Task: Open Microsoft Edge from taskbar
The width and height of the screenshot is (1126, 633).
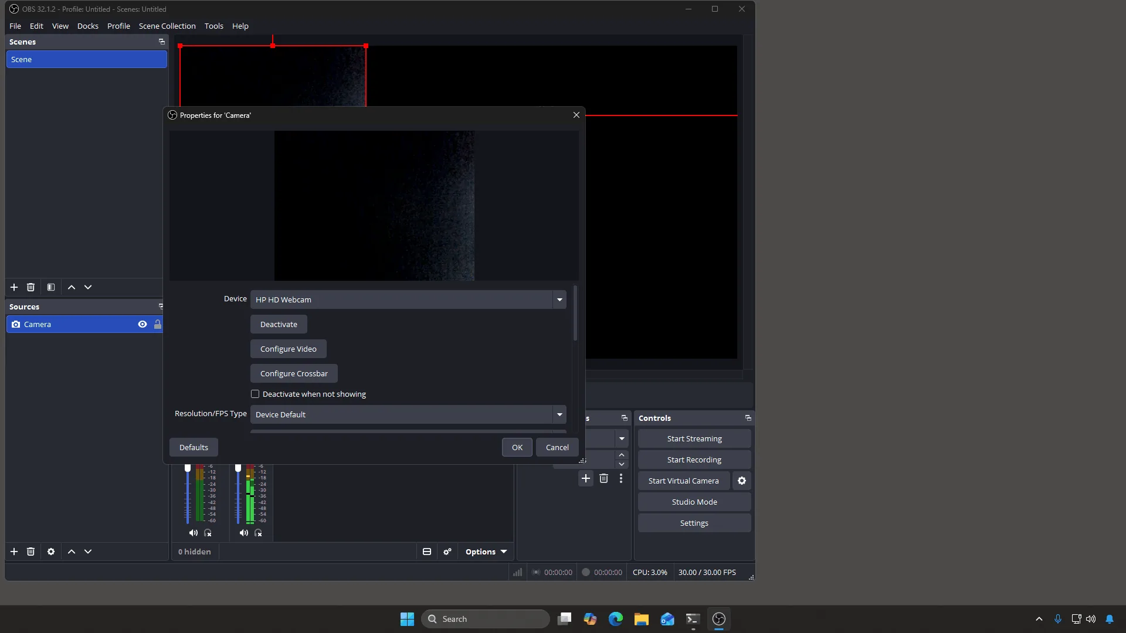Action: tap(616, 619)
